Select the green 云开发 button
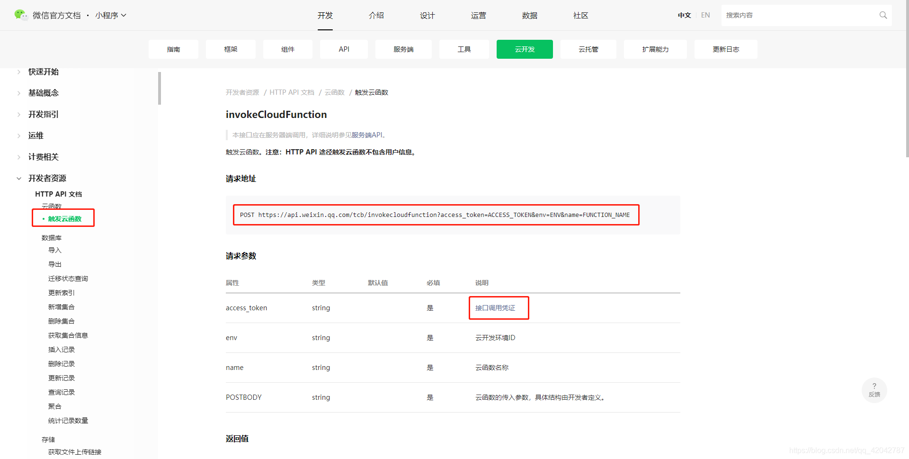This screenshot has height=459, width=909. [x=525, y=49]
